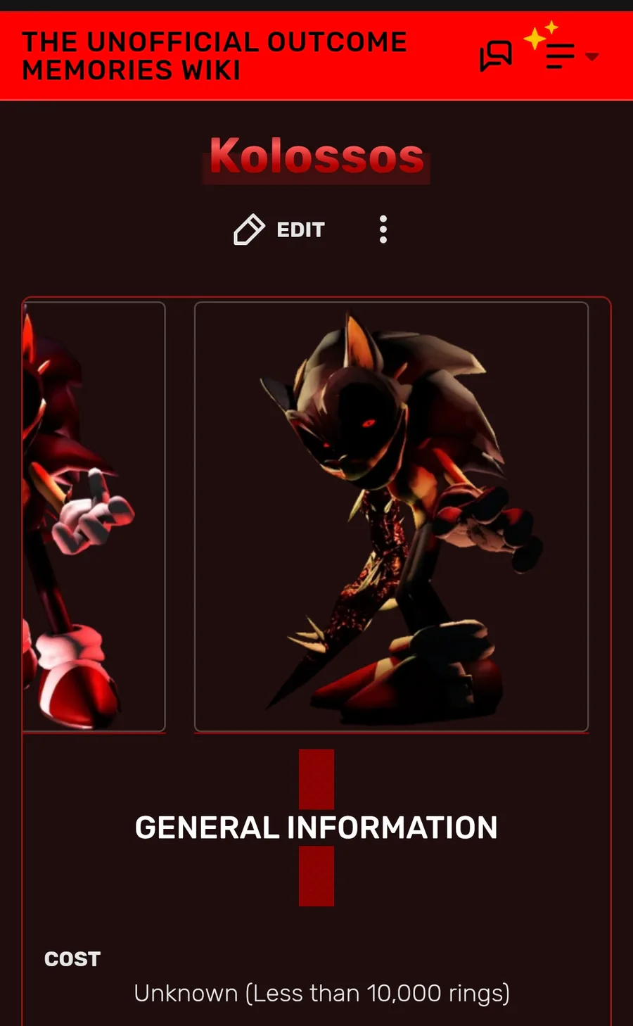This screenshot has height=1026, width=633.
Task: Open the main dark Kolossos render image
Action: tap(391, 517)
